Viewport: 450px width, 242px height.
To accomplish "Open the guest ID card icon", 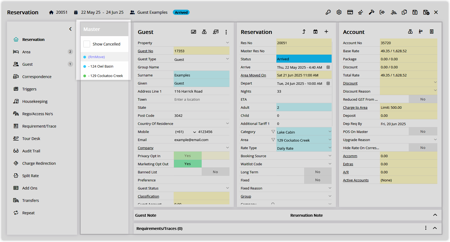I will tap(194, 32).
